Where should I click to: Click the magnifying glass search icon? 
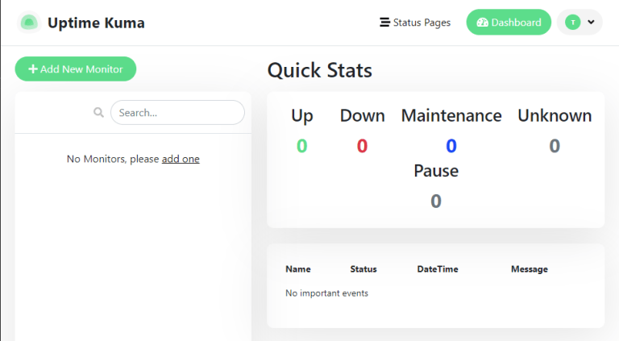[x=98, y=113]
